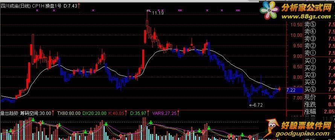Click the red arrow after 筹码空间:30.00
335x140 pixels.
(x=53, y=113)
